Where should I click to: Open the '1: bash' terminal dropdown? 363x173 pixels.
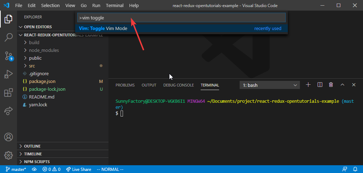pos(270,85)
